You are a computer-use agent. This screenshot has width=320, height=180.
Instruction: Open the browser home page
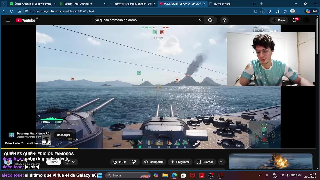coord(19,11)
